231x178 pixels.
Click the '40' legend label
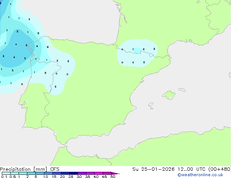coord(96,177)
